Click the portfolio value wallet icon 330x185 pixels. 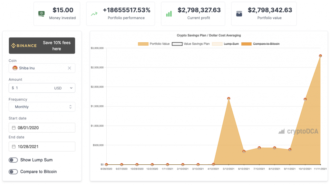239,14
